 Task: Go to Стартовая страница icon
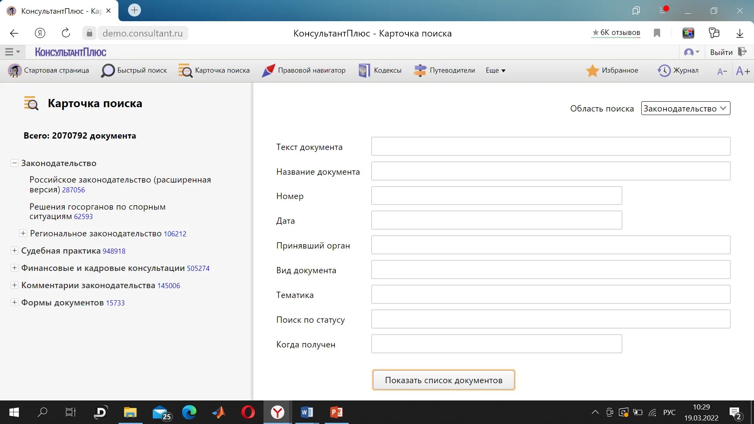(x=15, y=71)
